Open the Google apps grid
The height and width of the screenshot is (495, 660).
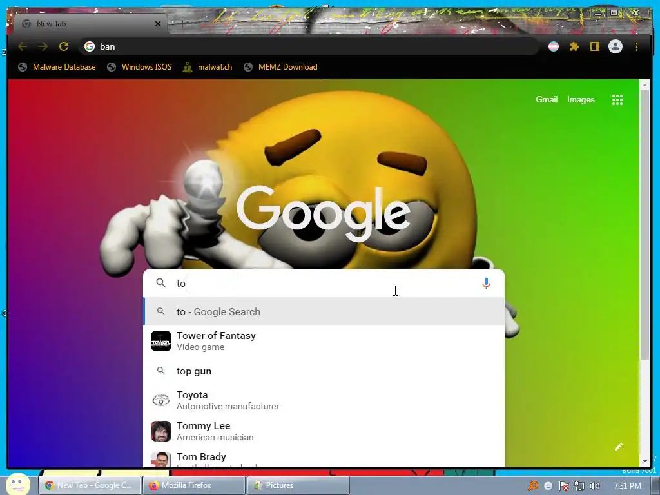tap(617, 100)
